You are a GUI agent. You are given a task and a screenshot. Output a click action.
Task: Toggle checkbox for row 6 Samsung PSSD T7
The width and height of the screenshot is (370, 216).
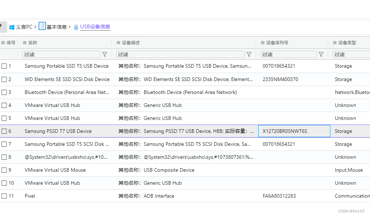tap(4, 131)
